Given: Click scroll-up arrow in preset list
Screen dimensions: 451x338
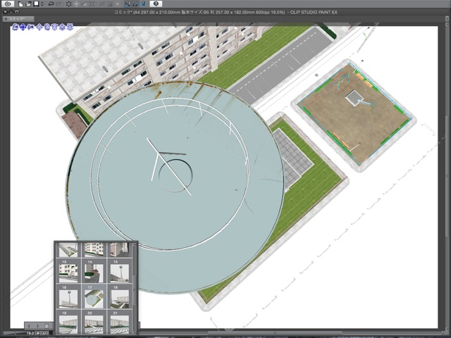Looking at the screenshot, I should (x=134, y=244).
